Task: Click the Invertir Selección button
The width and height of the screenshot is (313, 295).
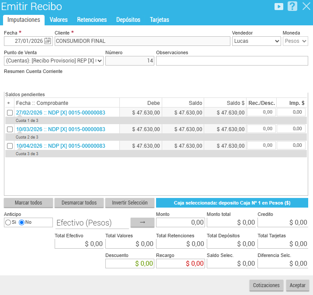Action: point(130,203)
